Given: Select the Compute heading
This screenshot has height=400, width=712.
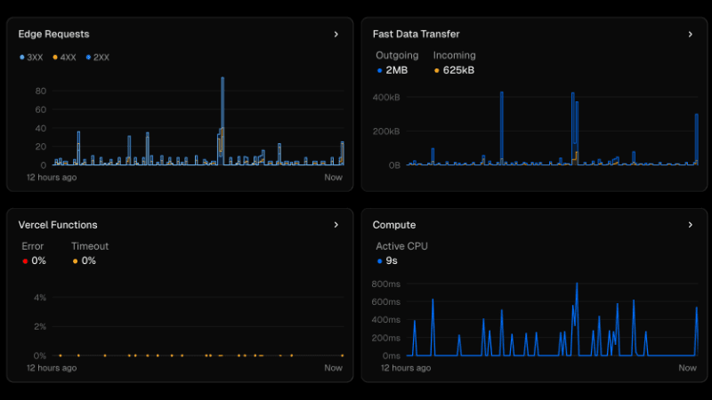Looking at the screenshot, I should pos(393,225).
